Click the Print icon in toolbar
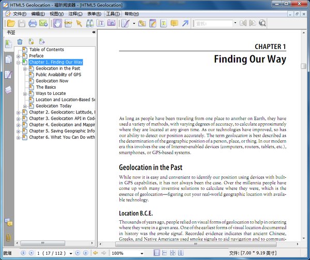 33,23
